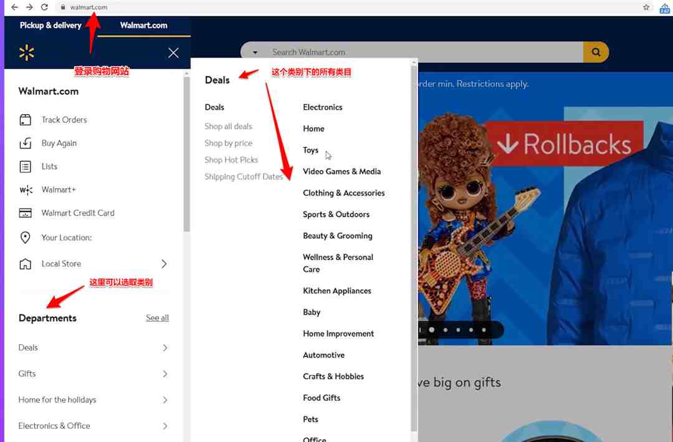Go back with the browser back arrow
This screenshot has height=442, width=673.
coord(14,7)
